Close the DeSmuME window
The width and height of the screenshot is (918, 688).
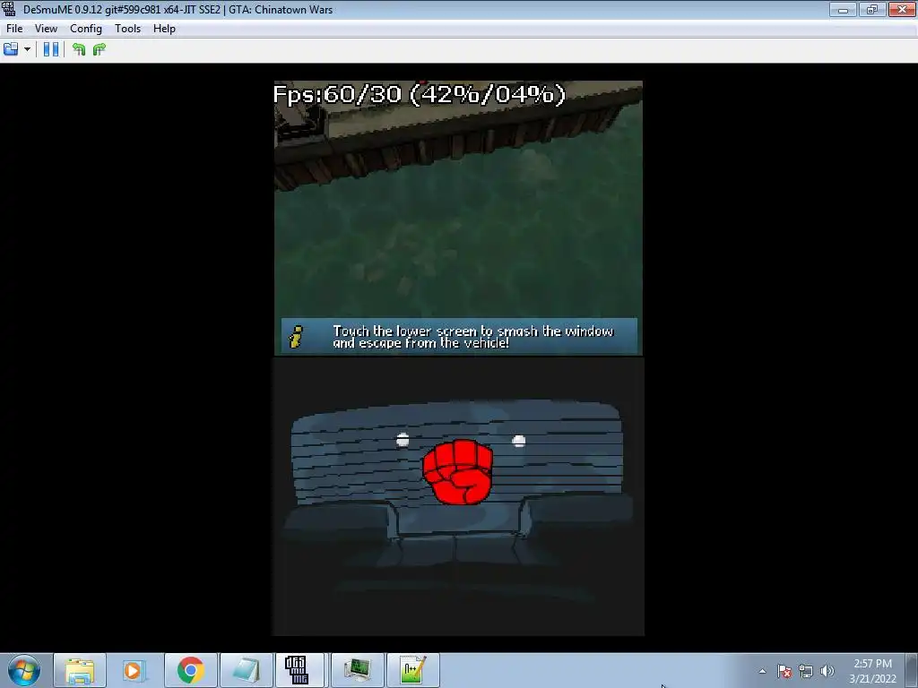(902, 9)
